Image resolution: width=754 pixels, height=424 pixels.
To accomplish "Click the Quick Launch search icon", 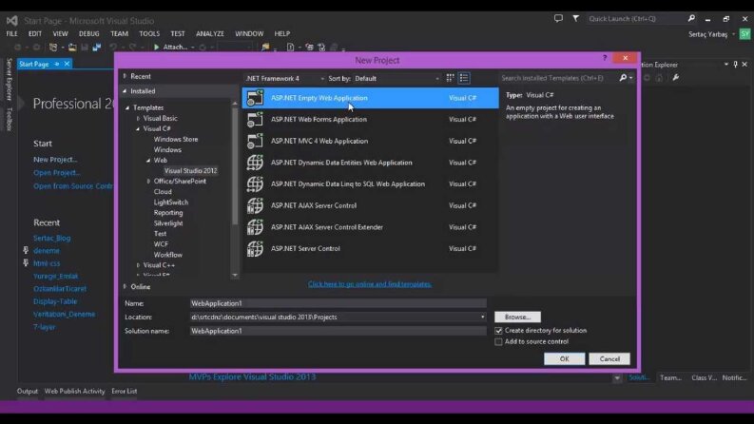I will (x=691, y=18).
